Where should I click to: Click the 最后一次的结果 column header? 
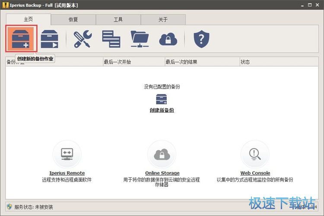point(202,62)
